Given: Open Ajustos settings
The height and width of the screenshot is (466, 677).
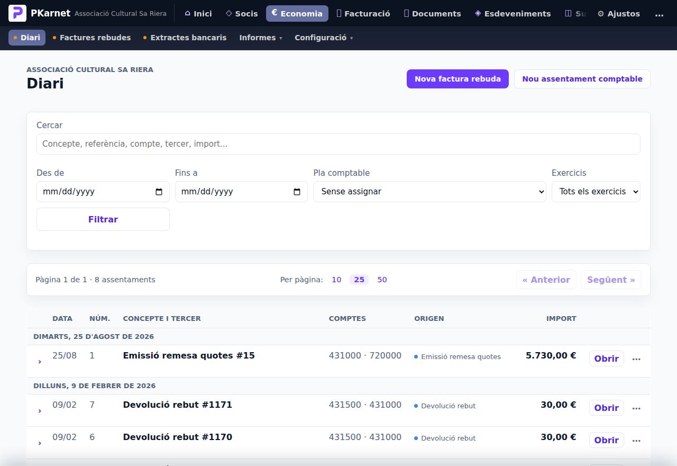Looking at the screenshot, I should pyautogui.click(x=618, y=14).
